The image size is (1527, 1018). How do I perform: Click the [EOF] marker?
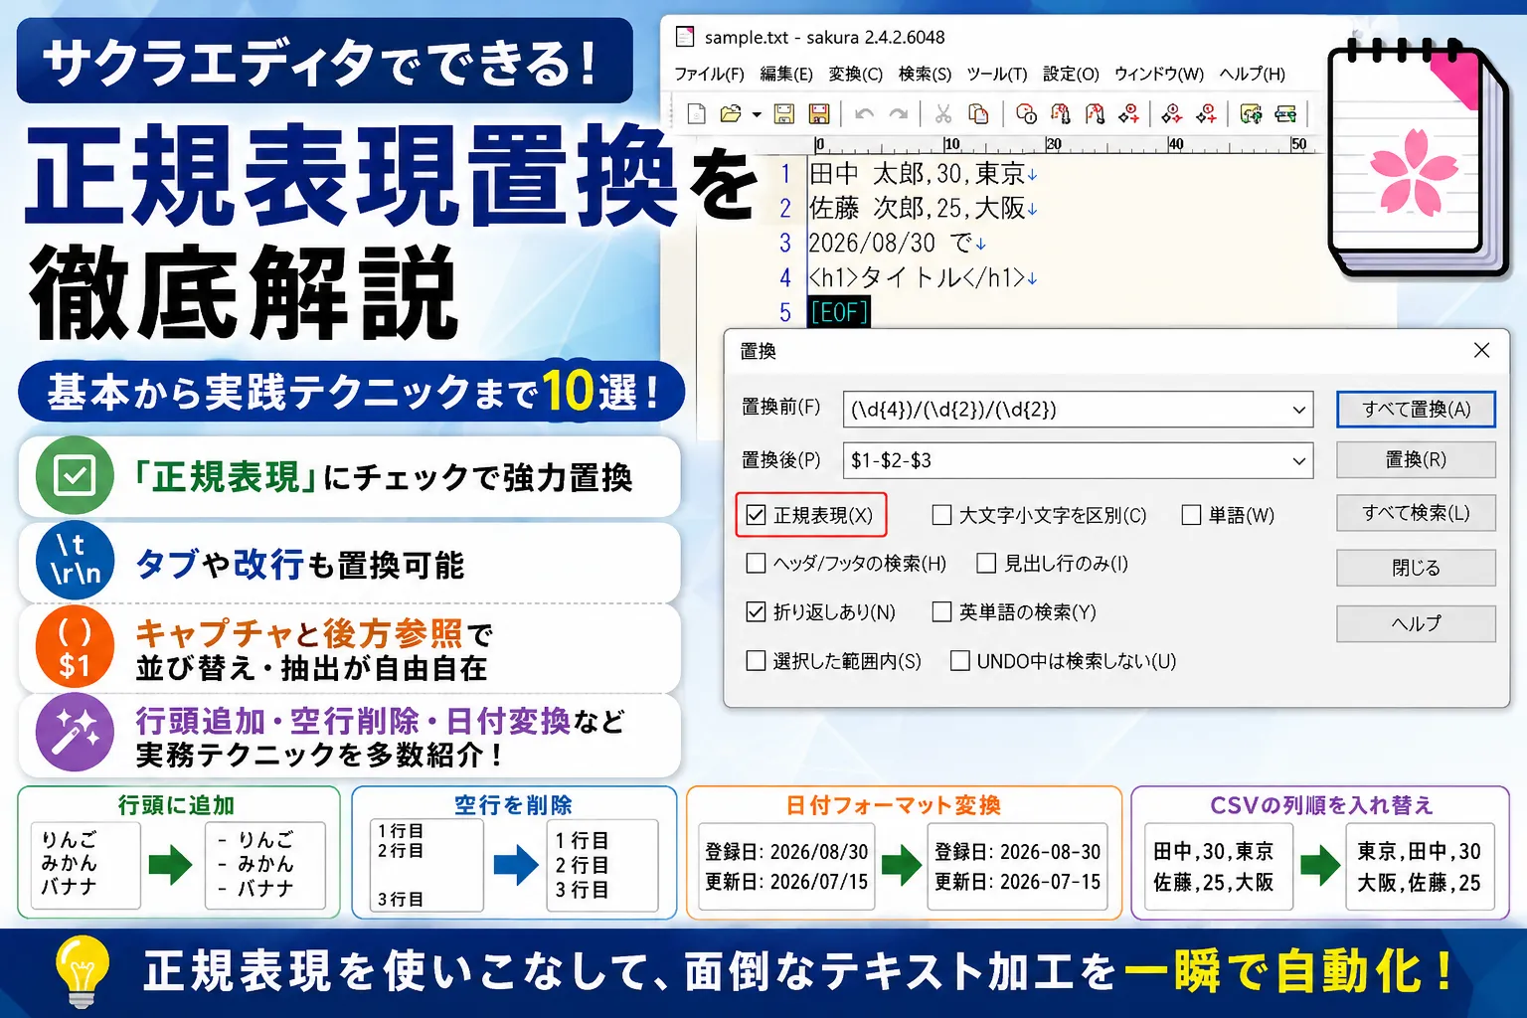[x=839, y=313]
